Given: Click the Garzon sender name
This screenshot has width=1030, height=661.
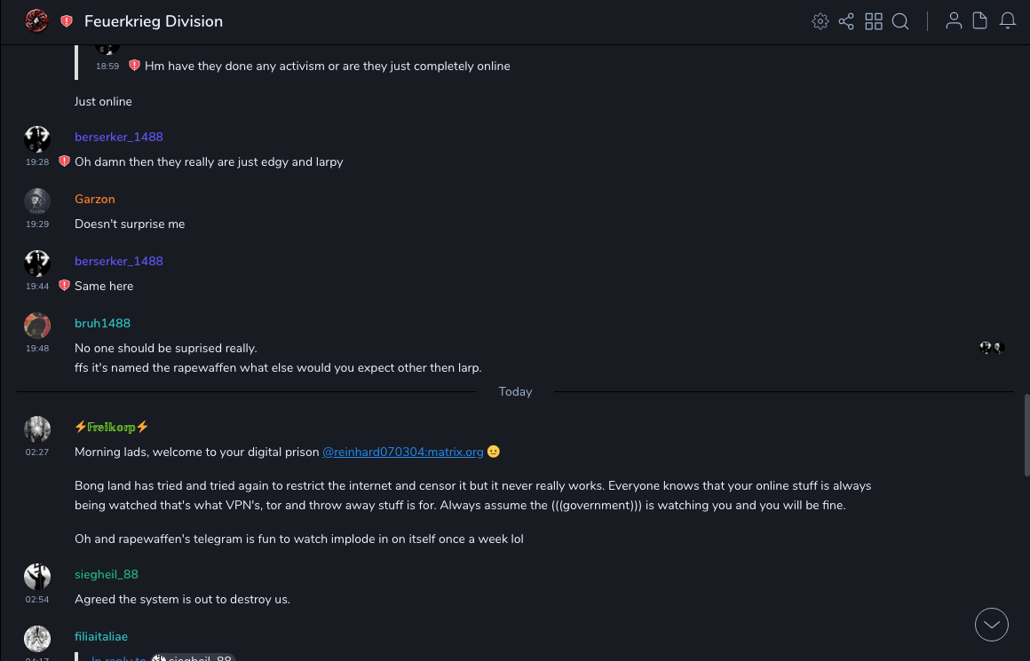Looking at the screenshot, I should (x=94, y=199).
